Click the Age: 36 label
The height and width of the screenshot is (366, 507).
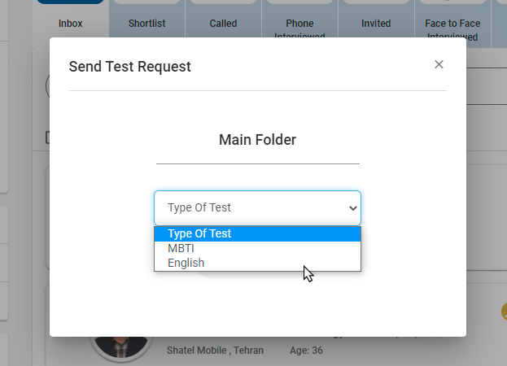[x=306, y=351]
